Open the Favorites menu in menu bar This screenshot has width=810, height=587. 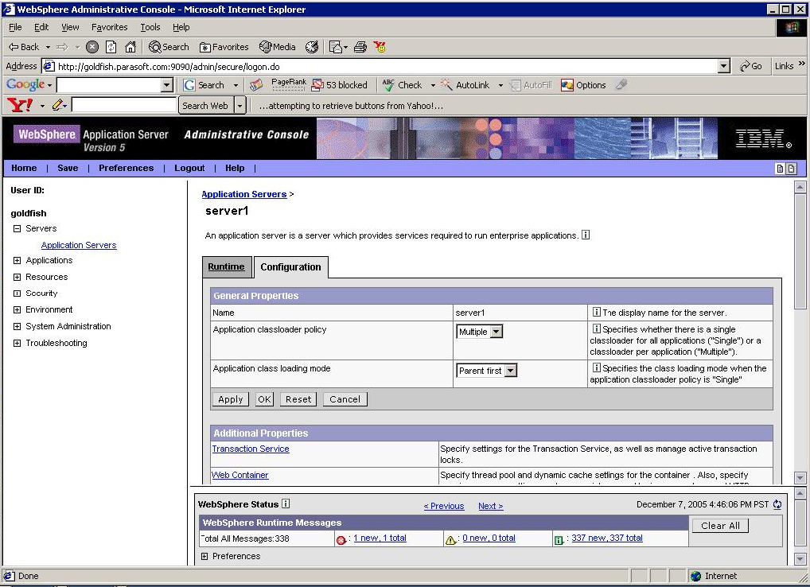point(110,27)
